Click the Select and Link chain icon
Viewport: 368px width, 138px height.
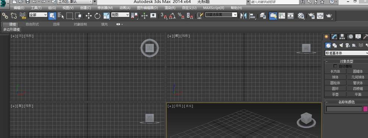(x=5, y=16)
